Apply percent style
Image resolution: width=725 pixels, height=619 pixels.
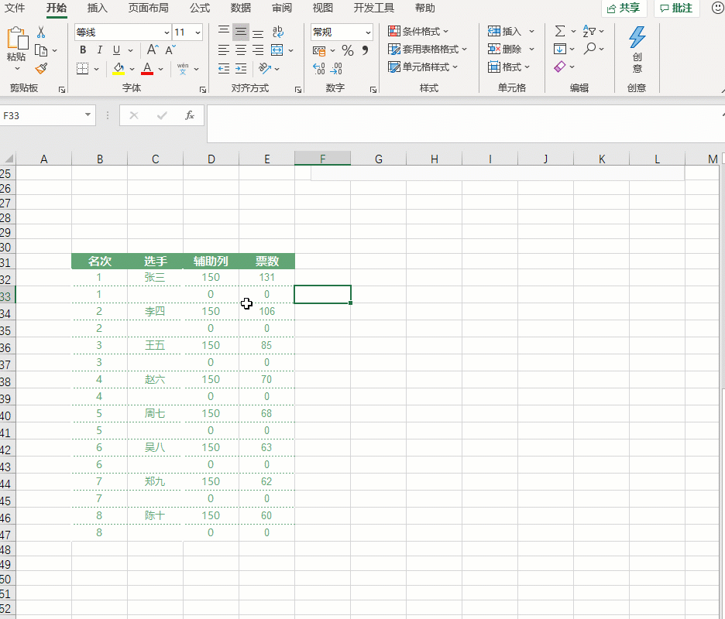click(348, 50)
